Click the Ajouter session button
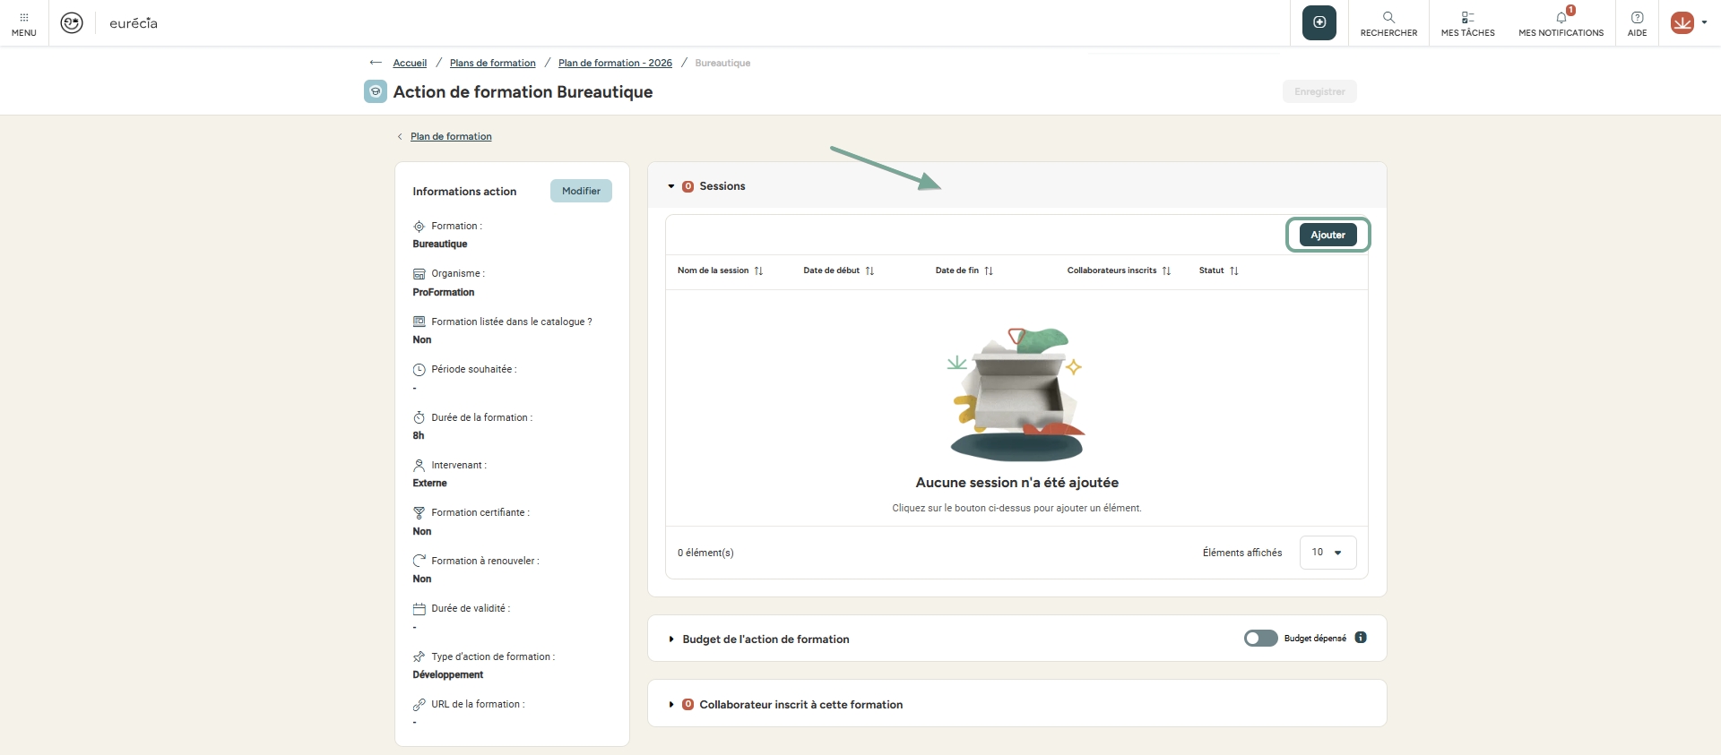The width and height of the screenshot is (1721, 755). [x=1328, y=235]
